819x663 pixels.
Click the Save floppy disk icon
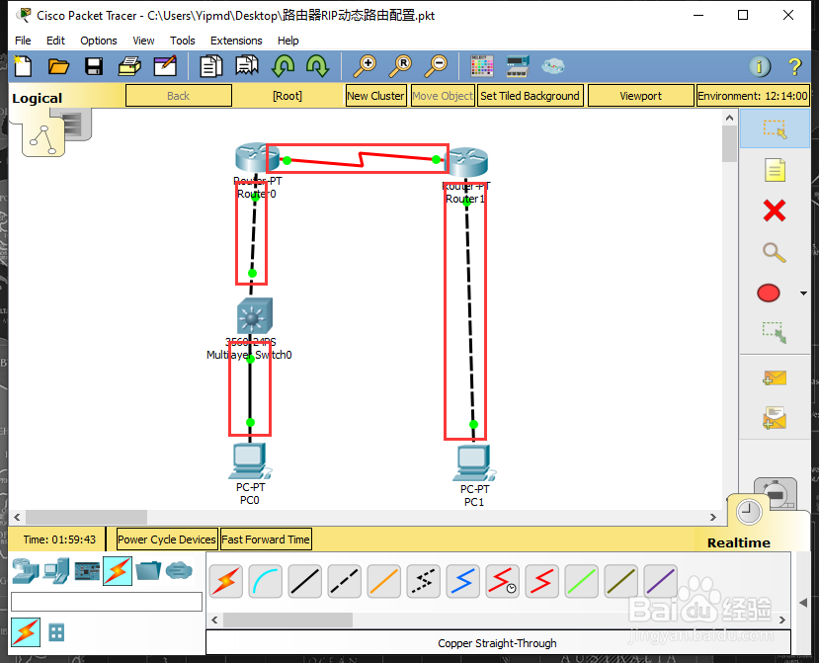pyautogui.click(x=94, y=66)
